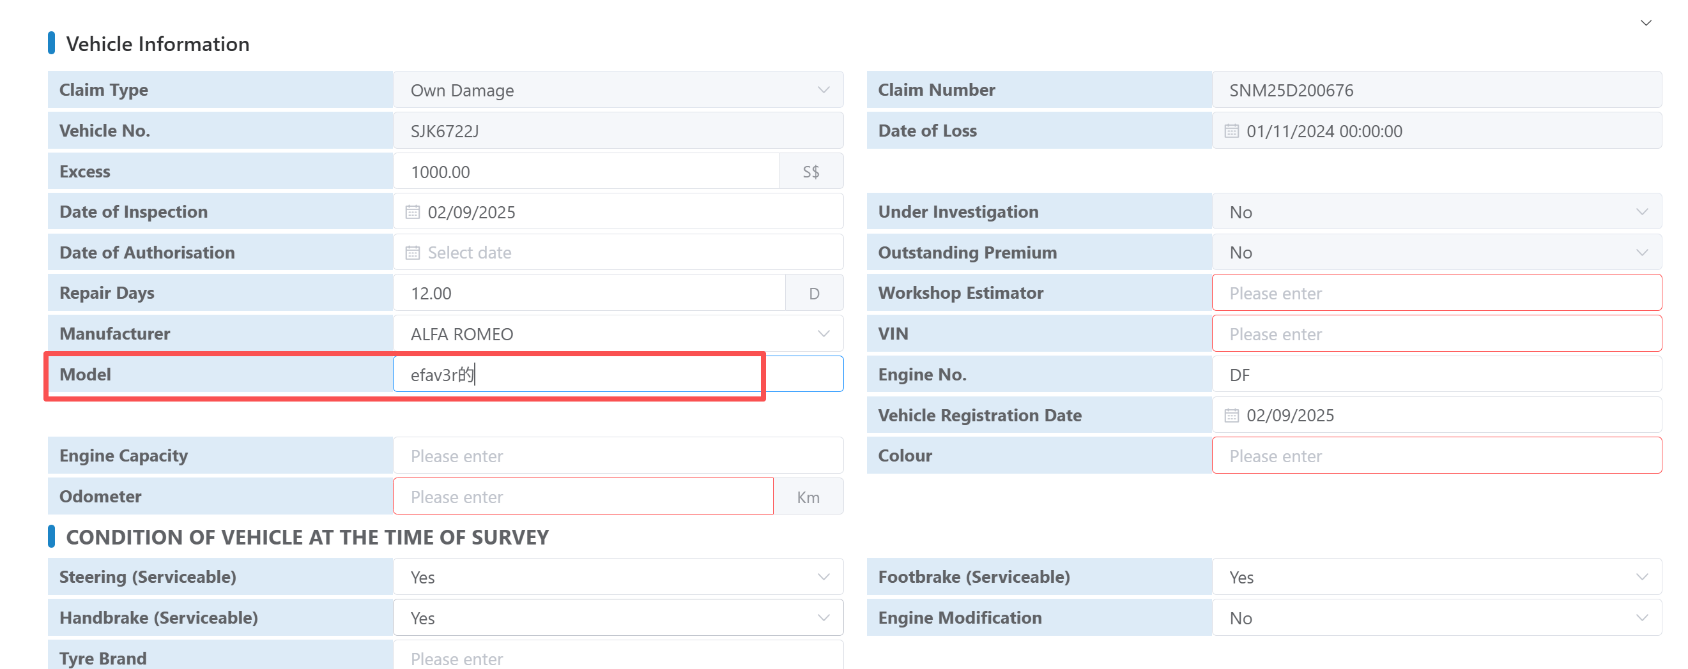The width and height of the screenshot is (1688, 669).
Task: Click the Model text field
Action: click(617, 375)
